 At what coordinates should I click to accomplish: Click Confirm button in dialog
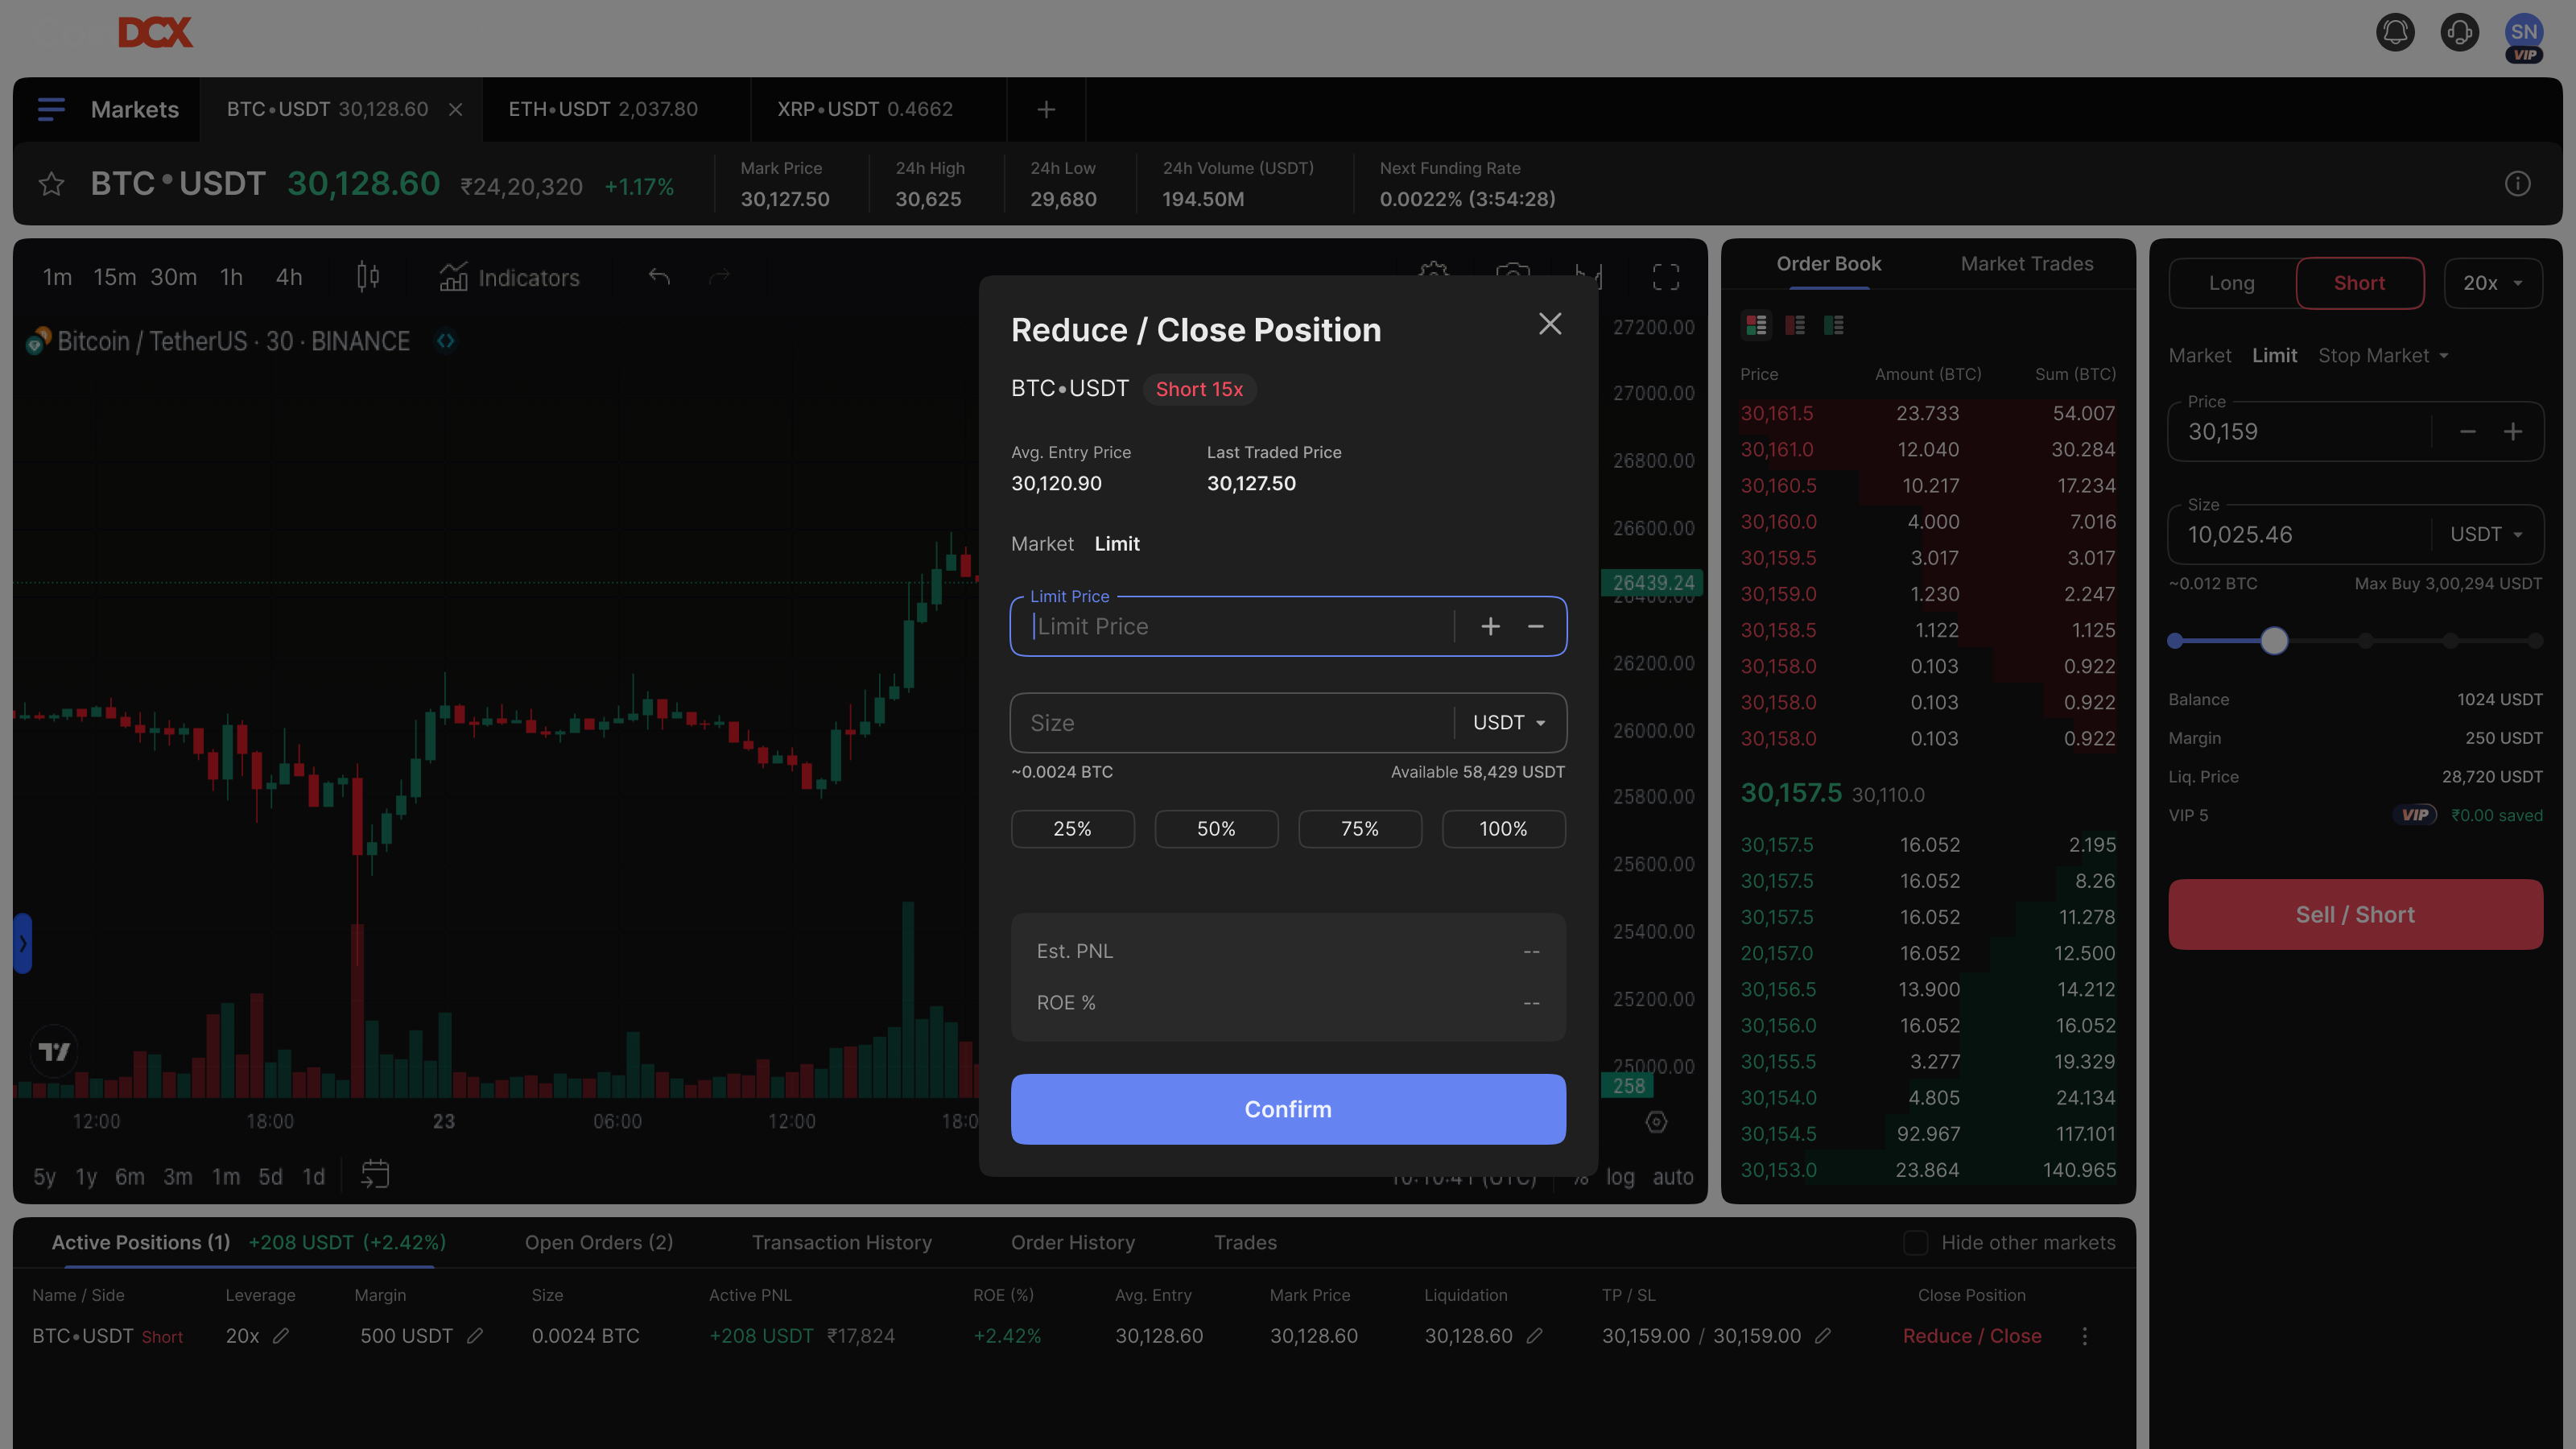(1288, 1109)
